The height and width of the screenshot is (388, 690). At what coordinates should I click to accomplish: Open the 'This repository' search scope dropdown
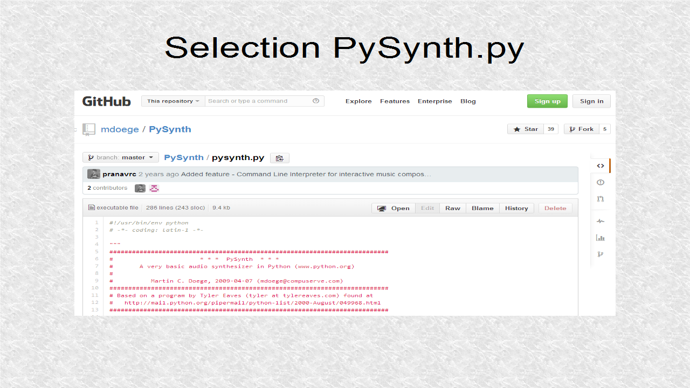(172, 101)
